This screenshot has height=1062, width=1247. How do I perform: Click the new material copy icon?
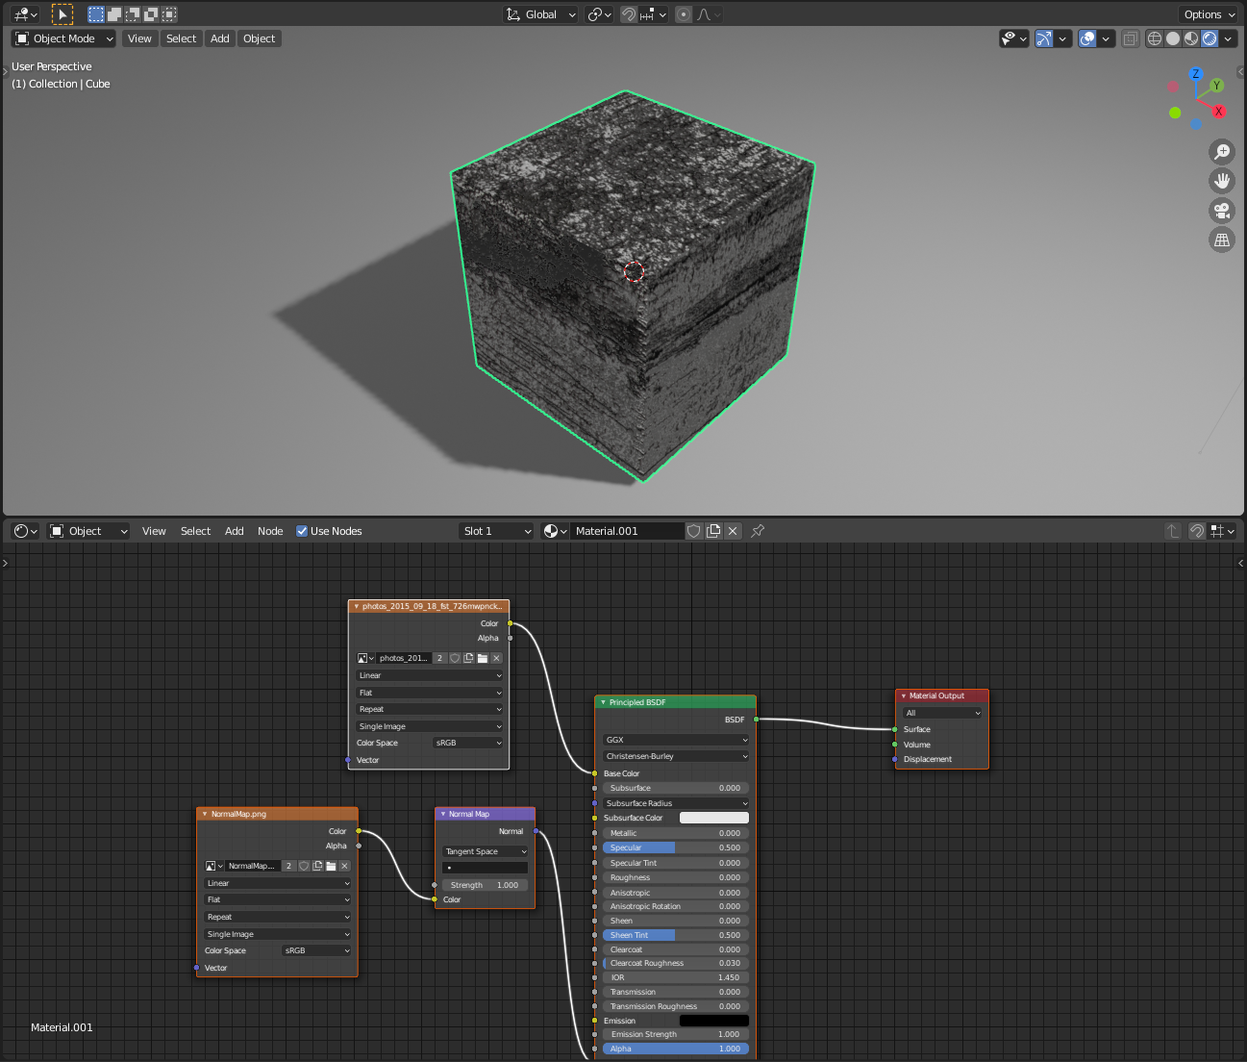click(712, 530)
